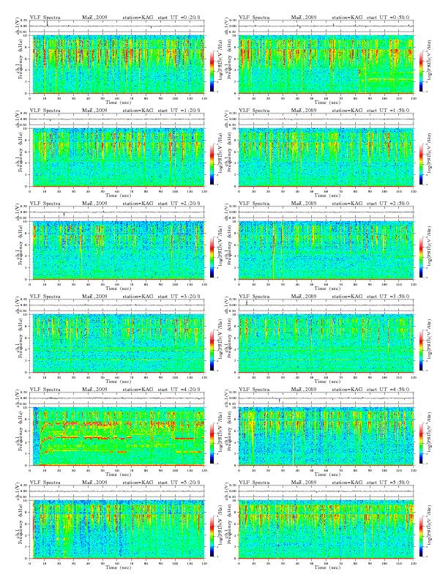Click the title text 'start UT =2:20:0'
Image resolution: width=448 pixels, height=580 pixels.
click(x=179, y=204)
